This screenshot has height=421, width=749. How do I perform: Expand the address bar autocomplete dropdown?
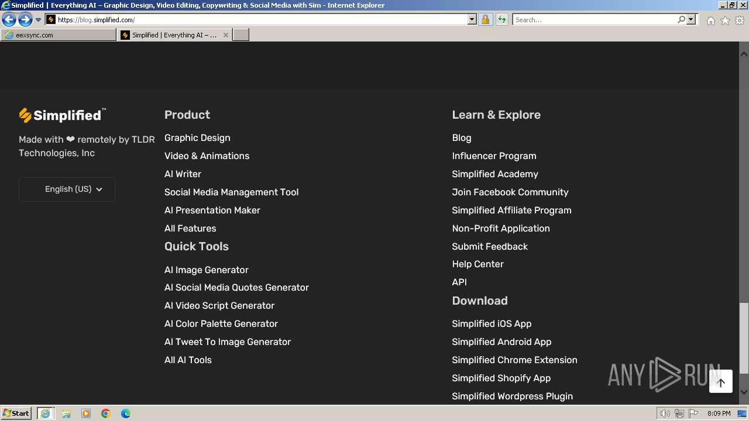point(472,20)
